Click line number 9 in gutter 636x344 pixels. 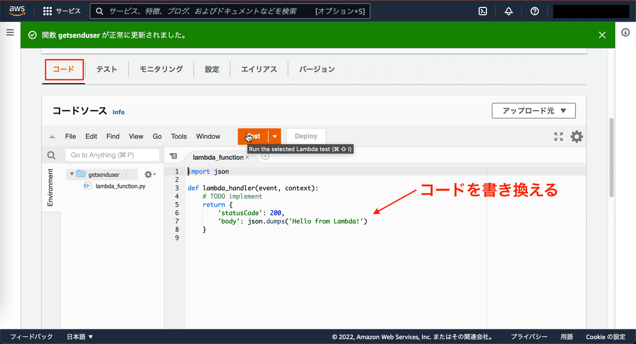(176, 238)
